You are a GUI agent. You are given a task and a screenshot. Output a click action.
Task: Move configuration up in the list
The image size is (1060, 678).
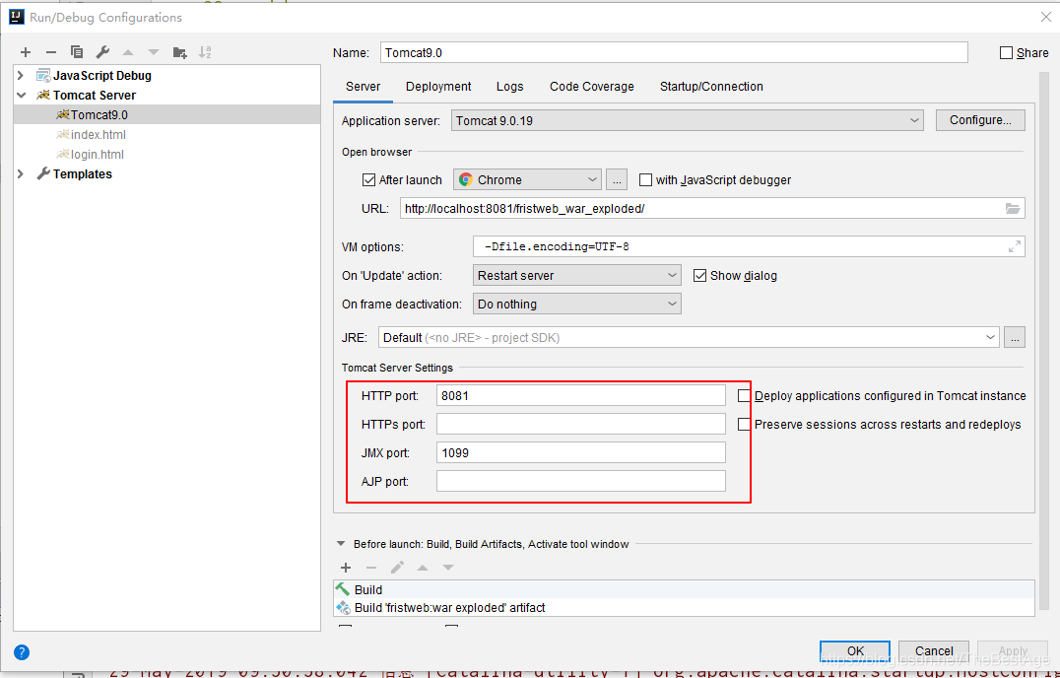(x=128, y=52)
